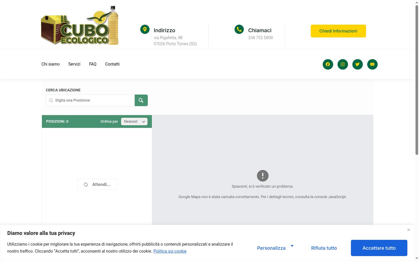The image size is (419, 261).
Task: Click the Chiamaci phone icon
Action: 239,29
